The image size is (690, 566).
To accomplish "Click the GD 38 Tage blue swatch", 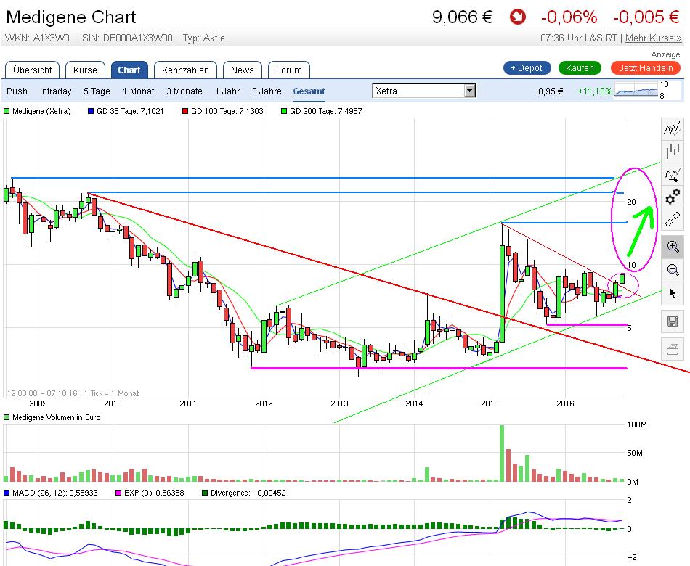I will [x=91, y=111].
